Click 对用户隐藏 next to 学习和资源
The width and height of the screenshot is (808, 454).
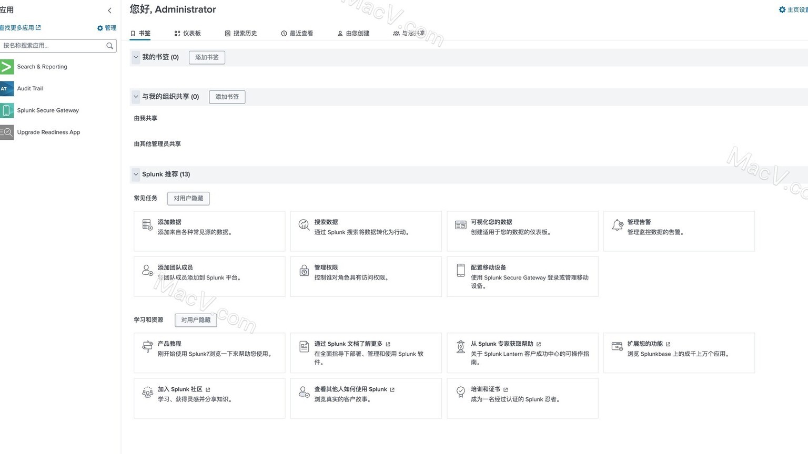196,319
